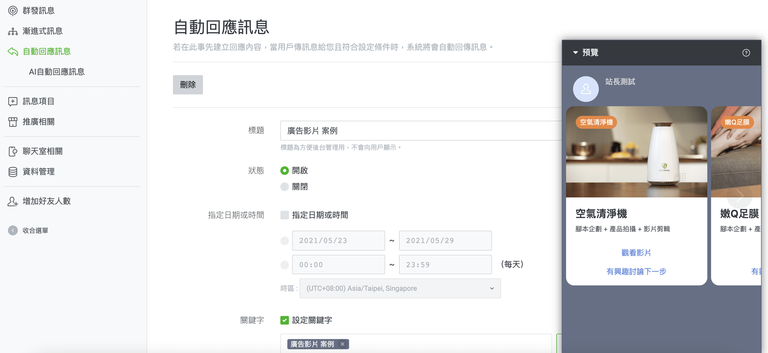Screen dimensions: 768x353
Task: Click the 推廣相關 shop icon
Action: coord(13,122)
